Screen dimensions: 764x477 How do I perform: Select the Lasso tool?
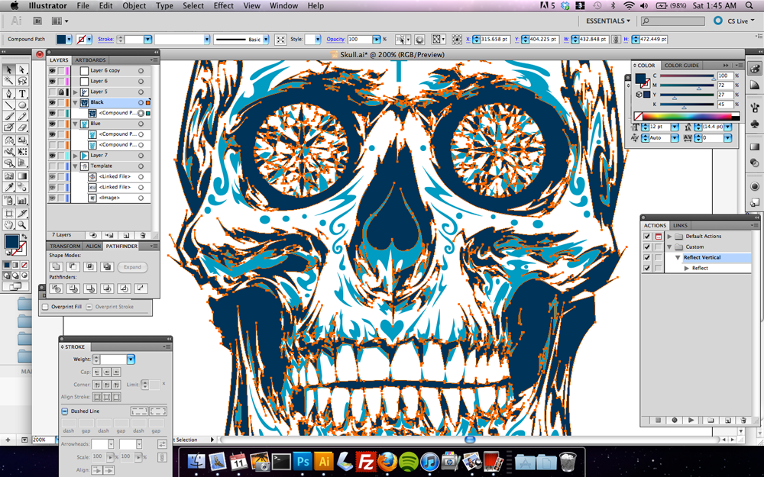(22, 81)
